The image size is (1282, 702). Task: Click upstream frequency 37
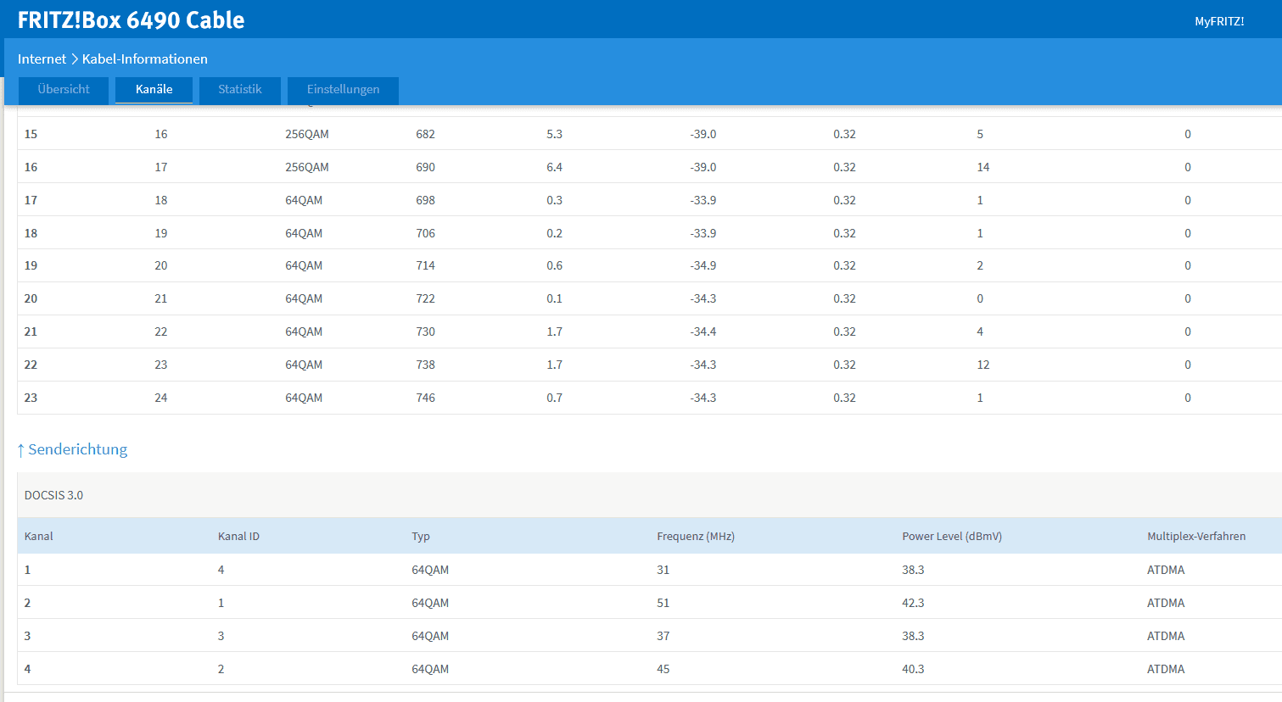(x=663, y=636)
